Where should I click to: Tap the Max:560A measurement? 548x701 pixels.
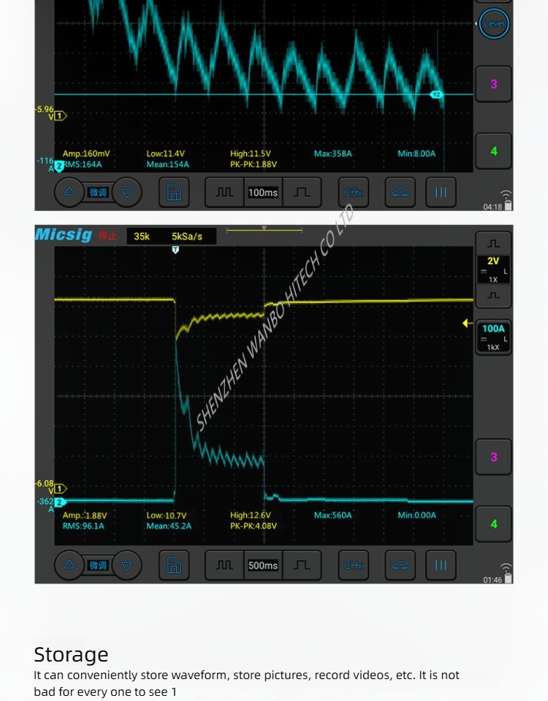333,515
